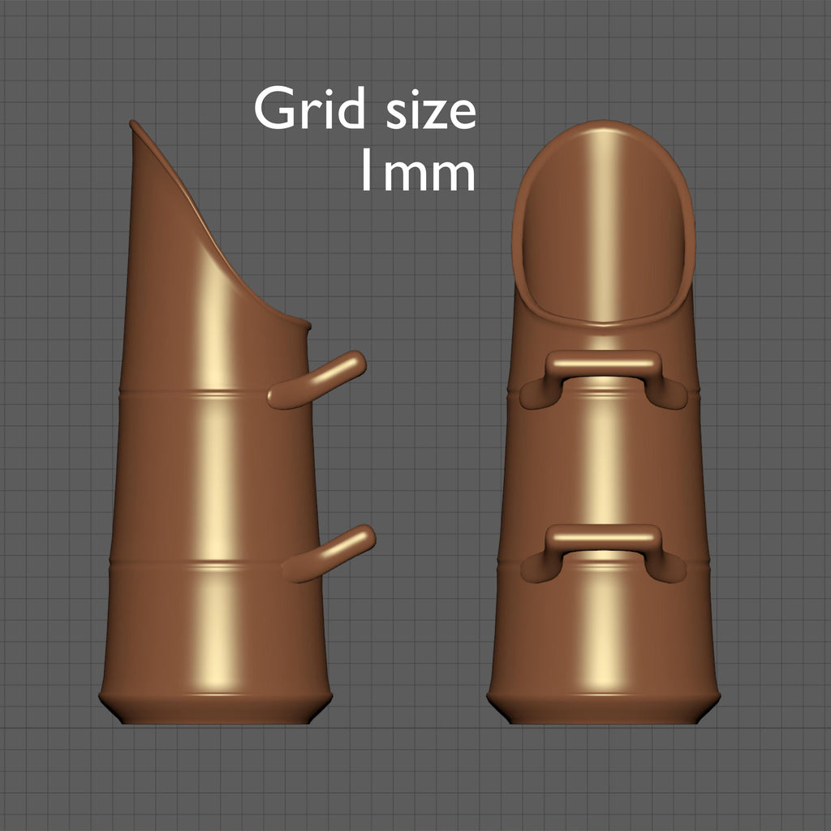Click the lower protruding peg on side-view model

pyautogui.click(x=329, y=553)
